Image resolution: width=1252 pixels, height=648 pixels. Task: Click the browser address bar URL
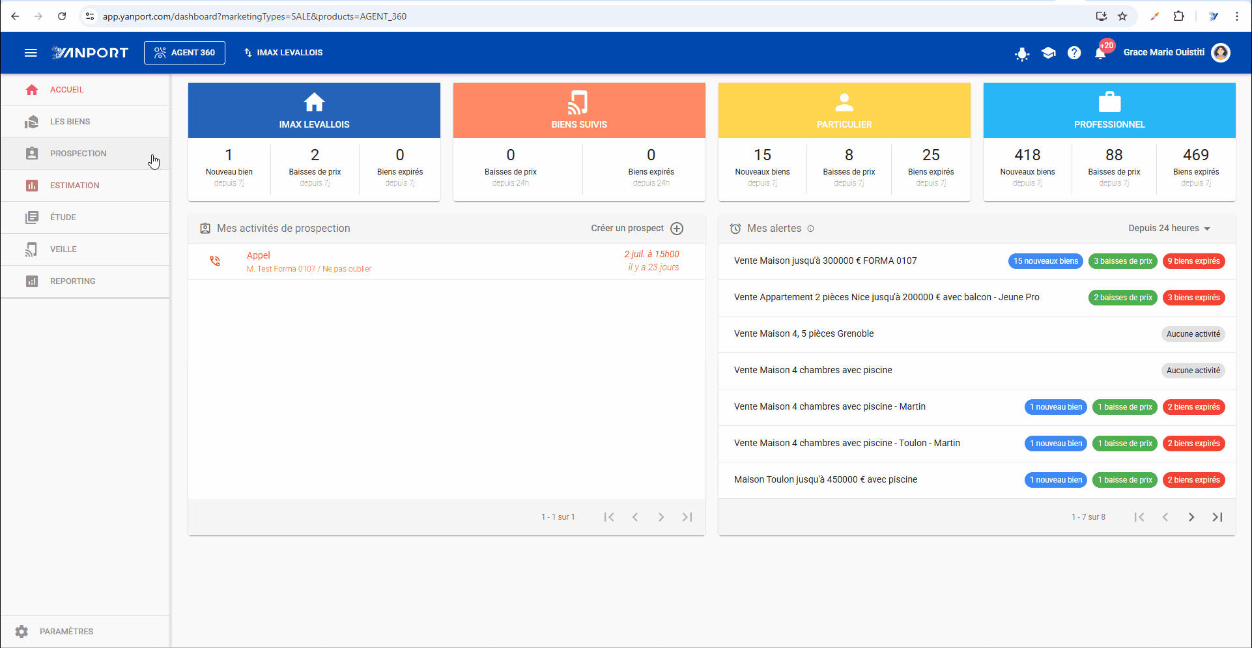point(255,16)
